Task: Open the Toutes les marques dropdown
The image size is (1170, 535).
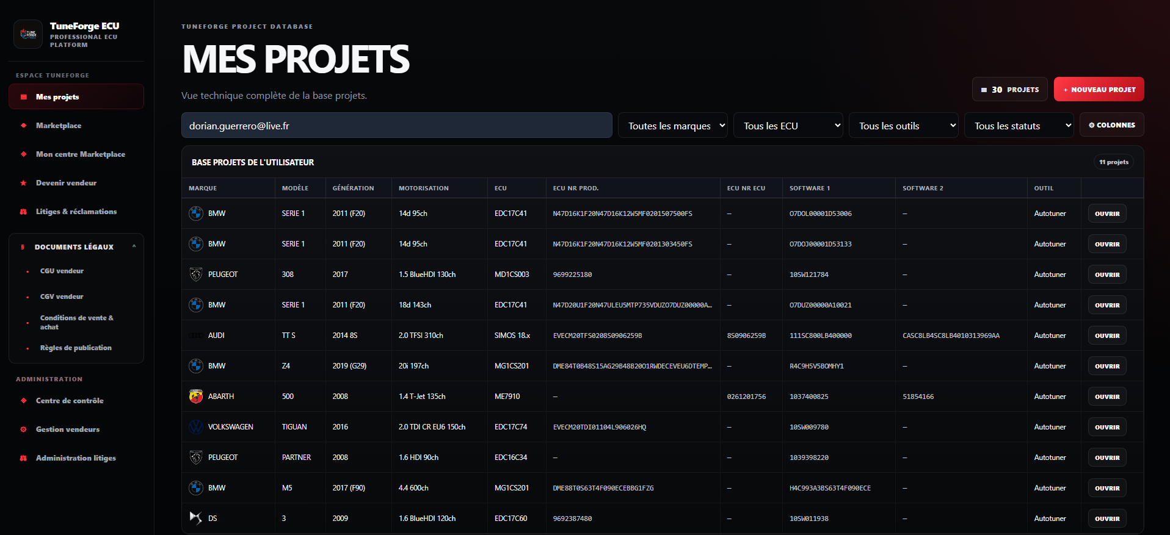Action: tap(673, 126)
